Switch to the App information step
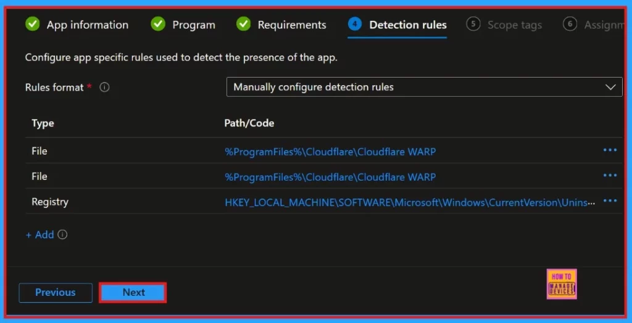 (77, 25)
